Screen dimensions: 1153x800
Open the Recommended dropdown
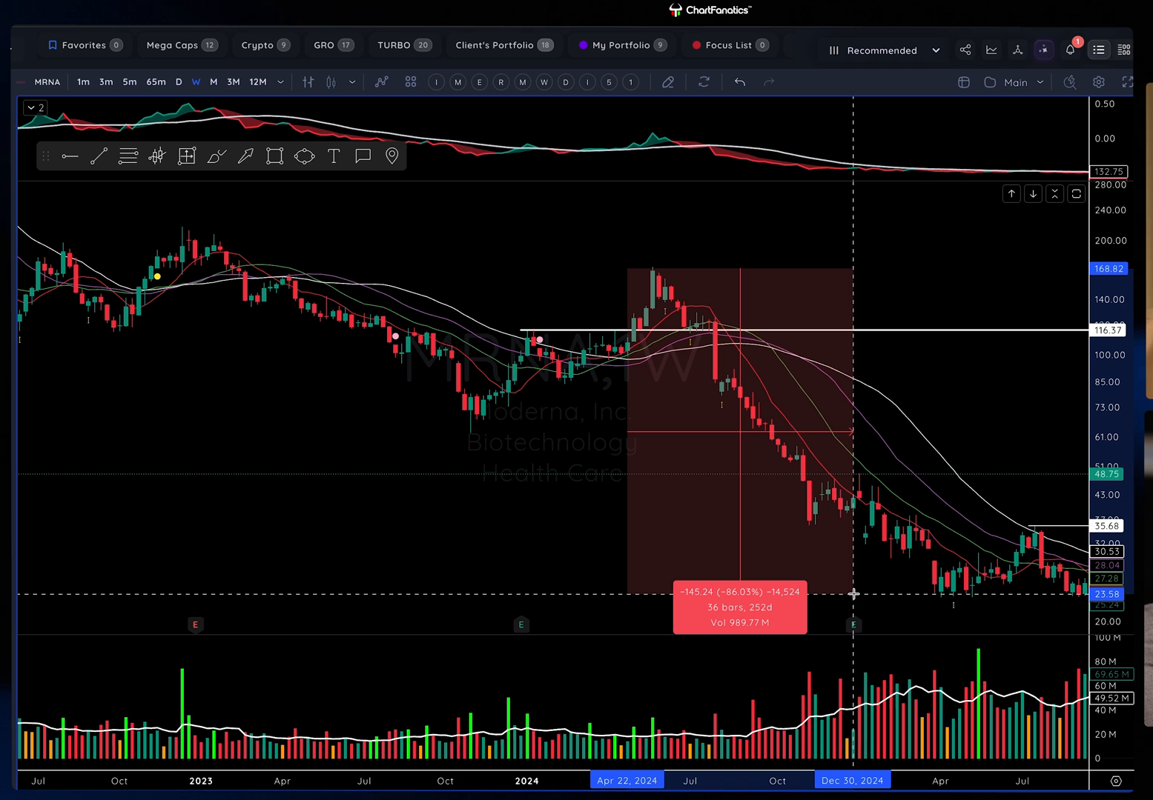point(884,50)
